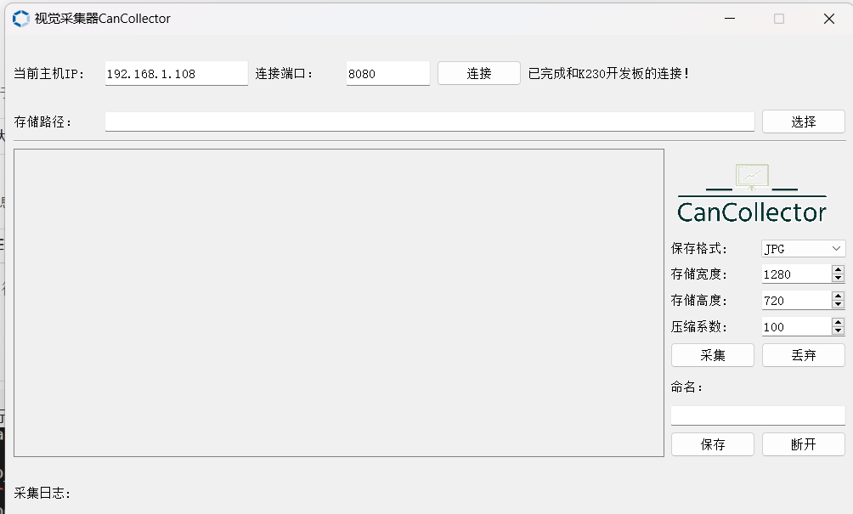The width and height of the screenshot is (853, 514).
Task: Click the camera preview display area
Action: (338, 303)
